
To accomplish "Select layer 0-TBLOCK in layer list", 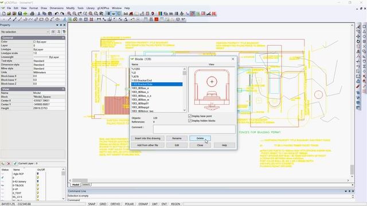I will pos(18,185).
